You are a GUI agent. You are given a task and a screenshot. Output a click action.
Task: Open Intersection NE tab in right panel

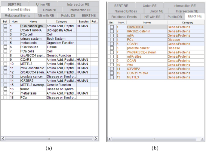pyautogui.click(x=187, y=11)
